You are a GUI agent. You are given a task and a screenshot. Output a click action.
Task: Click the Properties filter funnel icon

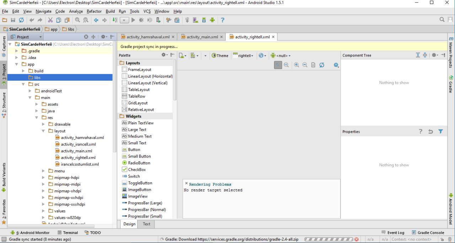click(440, 131)
